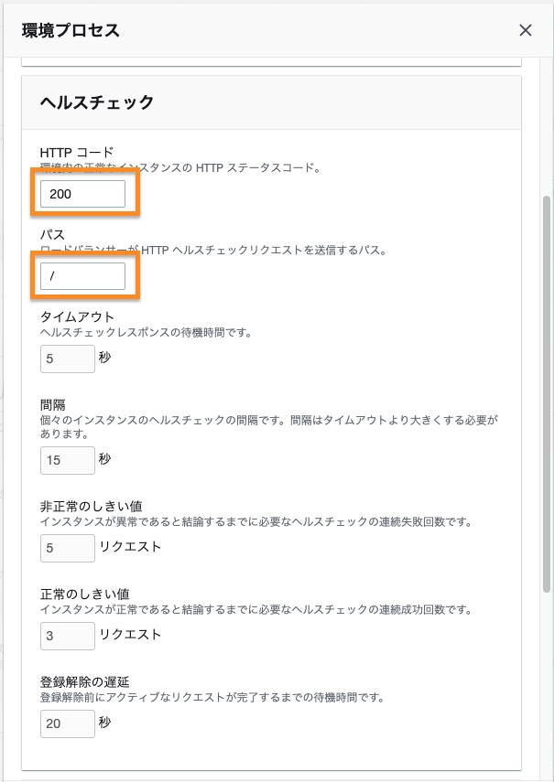Screen dimensions: 554x782
Task: Click the 間隔 description about health check interval
Action: point(266,420)
